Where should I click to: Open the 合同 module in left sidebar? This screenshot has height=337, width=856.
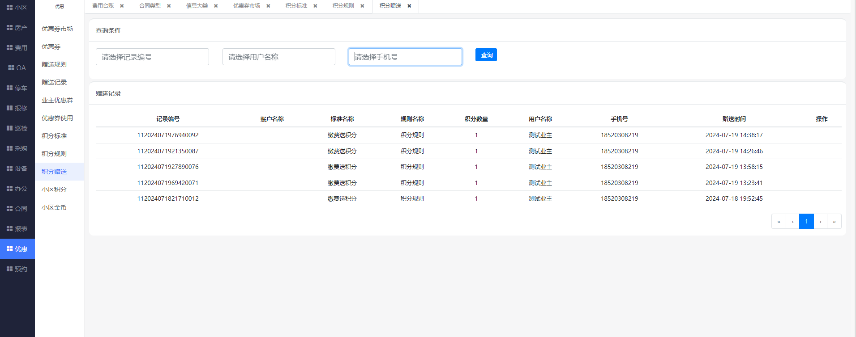[x=17, y=209]
